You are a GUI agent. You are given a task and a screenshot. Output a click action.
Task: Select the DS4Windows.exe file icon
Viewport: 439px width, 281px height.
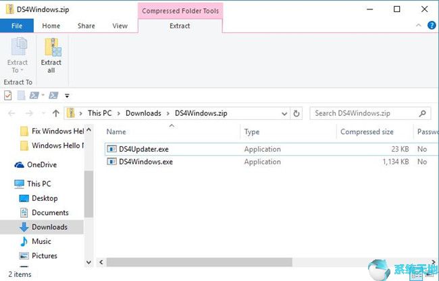coord(112,162)
